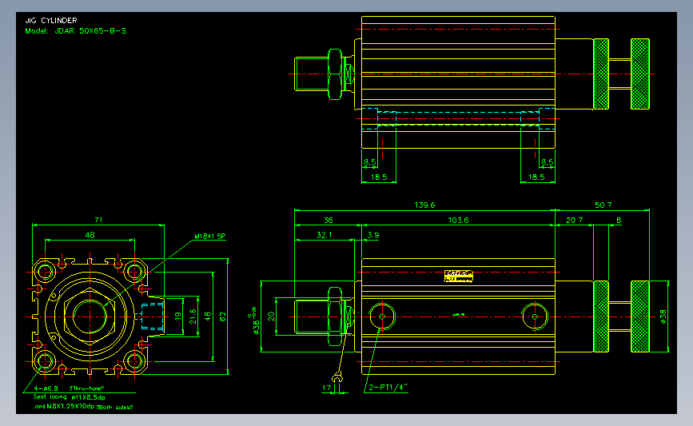Click the 17 wrench flat dimension

click(x=326, y=388)
